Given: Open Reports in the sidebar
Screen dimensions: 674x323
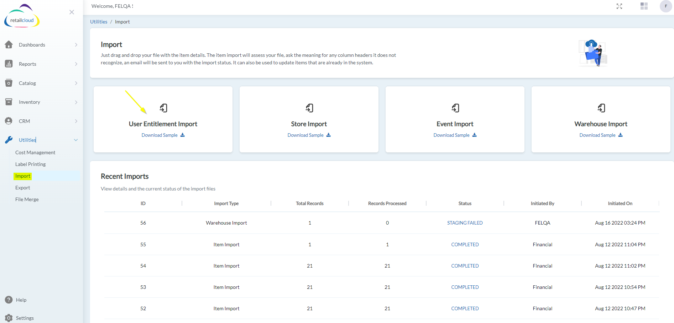Looking at the screenshot, I should 27,64.
